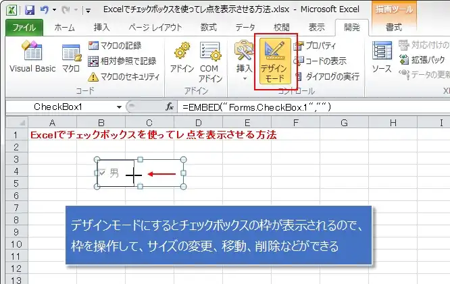
Task: Open the ファイル tab
Action: coord(22,28)
